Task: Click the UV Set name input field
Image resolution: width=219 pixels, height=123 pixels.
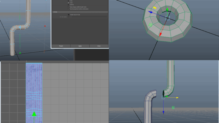Action: pos(88,17)
